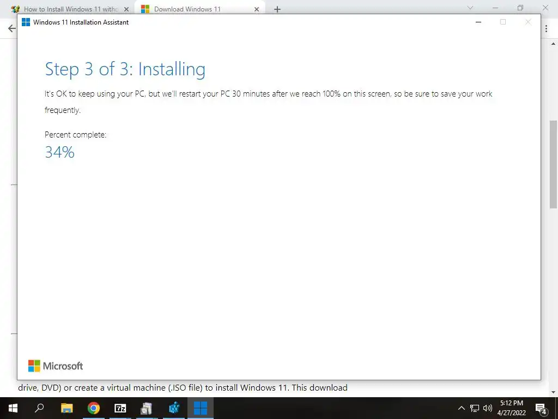
Task: Close the How to Install Windows 11 tab
Action: [x=126, y=9]
